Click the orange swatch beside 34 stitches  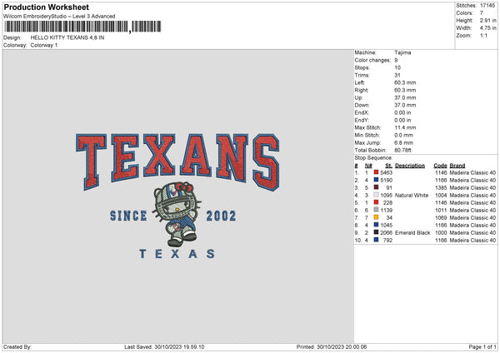(x=376, y=217)
